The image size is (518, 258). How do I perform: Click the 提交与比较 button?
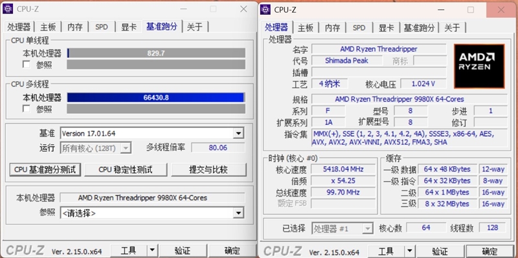[208, 169]
